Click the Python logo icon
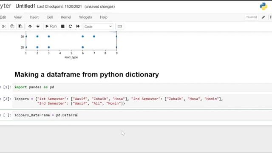Image resolution: width=272 pixels, height=153 pixels. tap(263, 6)
